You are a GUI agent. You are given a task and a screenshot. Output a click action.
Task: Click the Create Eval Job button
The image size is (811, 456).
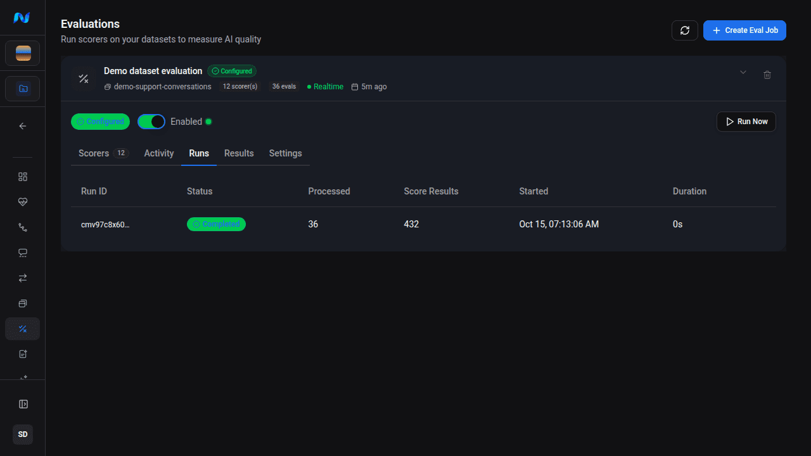744,30
